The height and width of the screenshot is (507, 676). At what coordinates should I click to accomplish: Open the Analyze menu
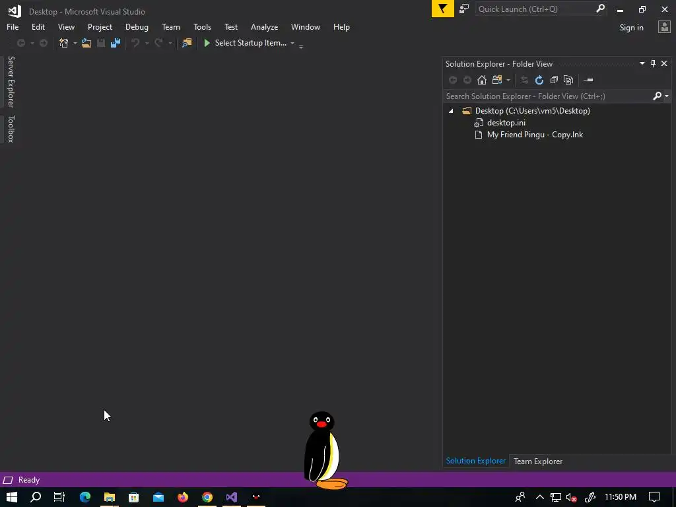(264, 26)
